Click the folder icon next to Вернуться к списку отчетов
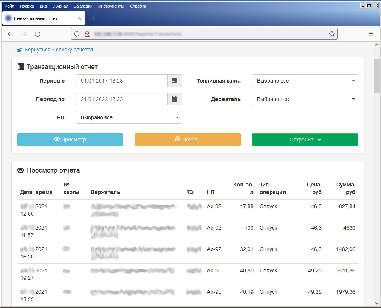 pyautogui.click(x=19, y=50)
